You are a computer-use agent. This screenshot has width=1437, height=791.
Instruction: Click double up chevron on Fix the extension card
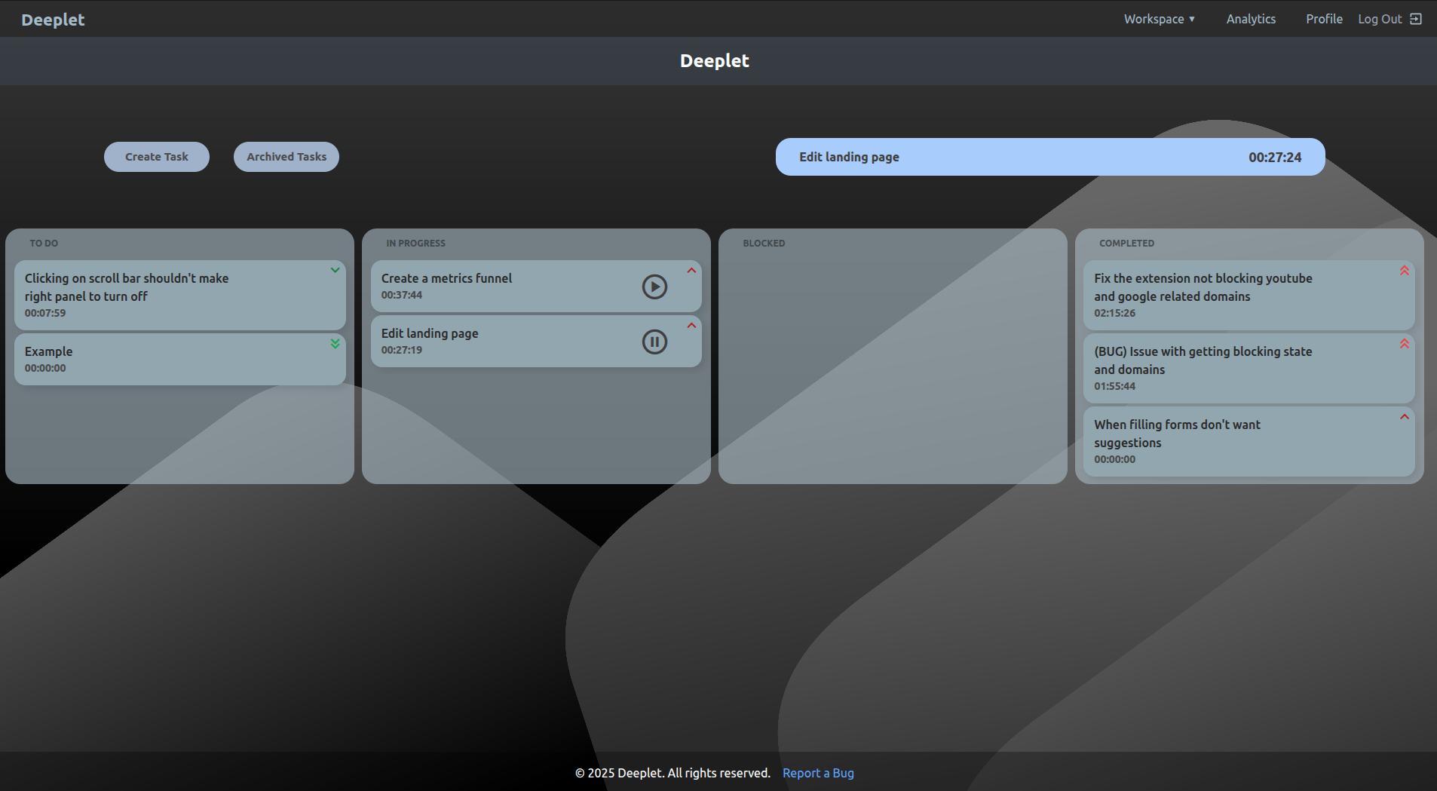coord(1404,270)
